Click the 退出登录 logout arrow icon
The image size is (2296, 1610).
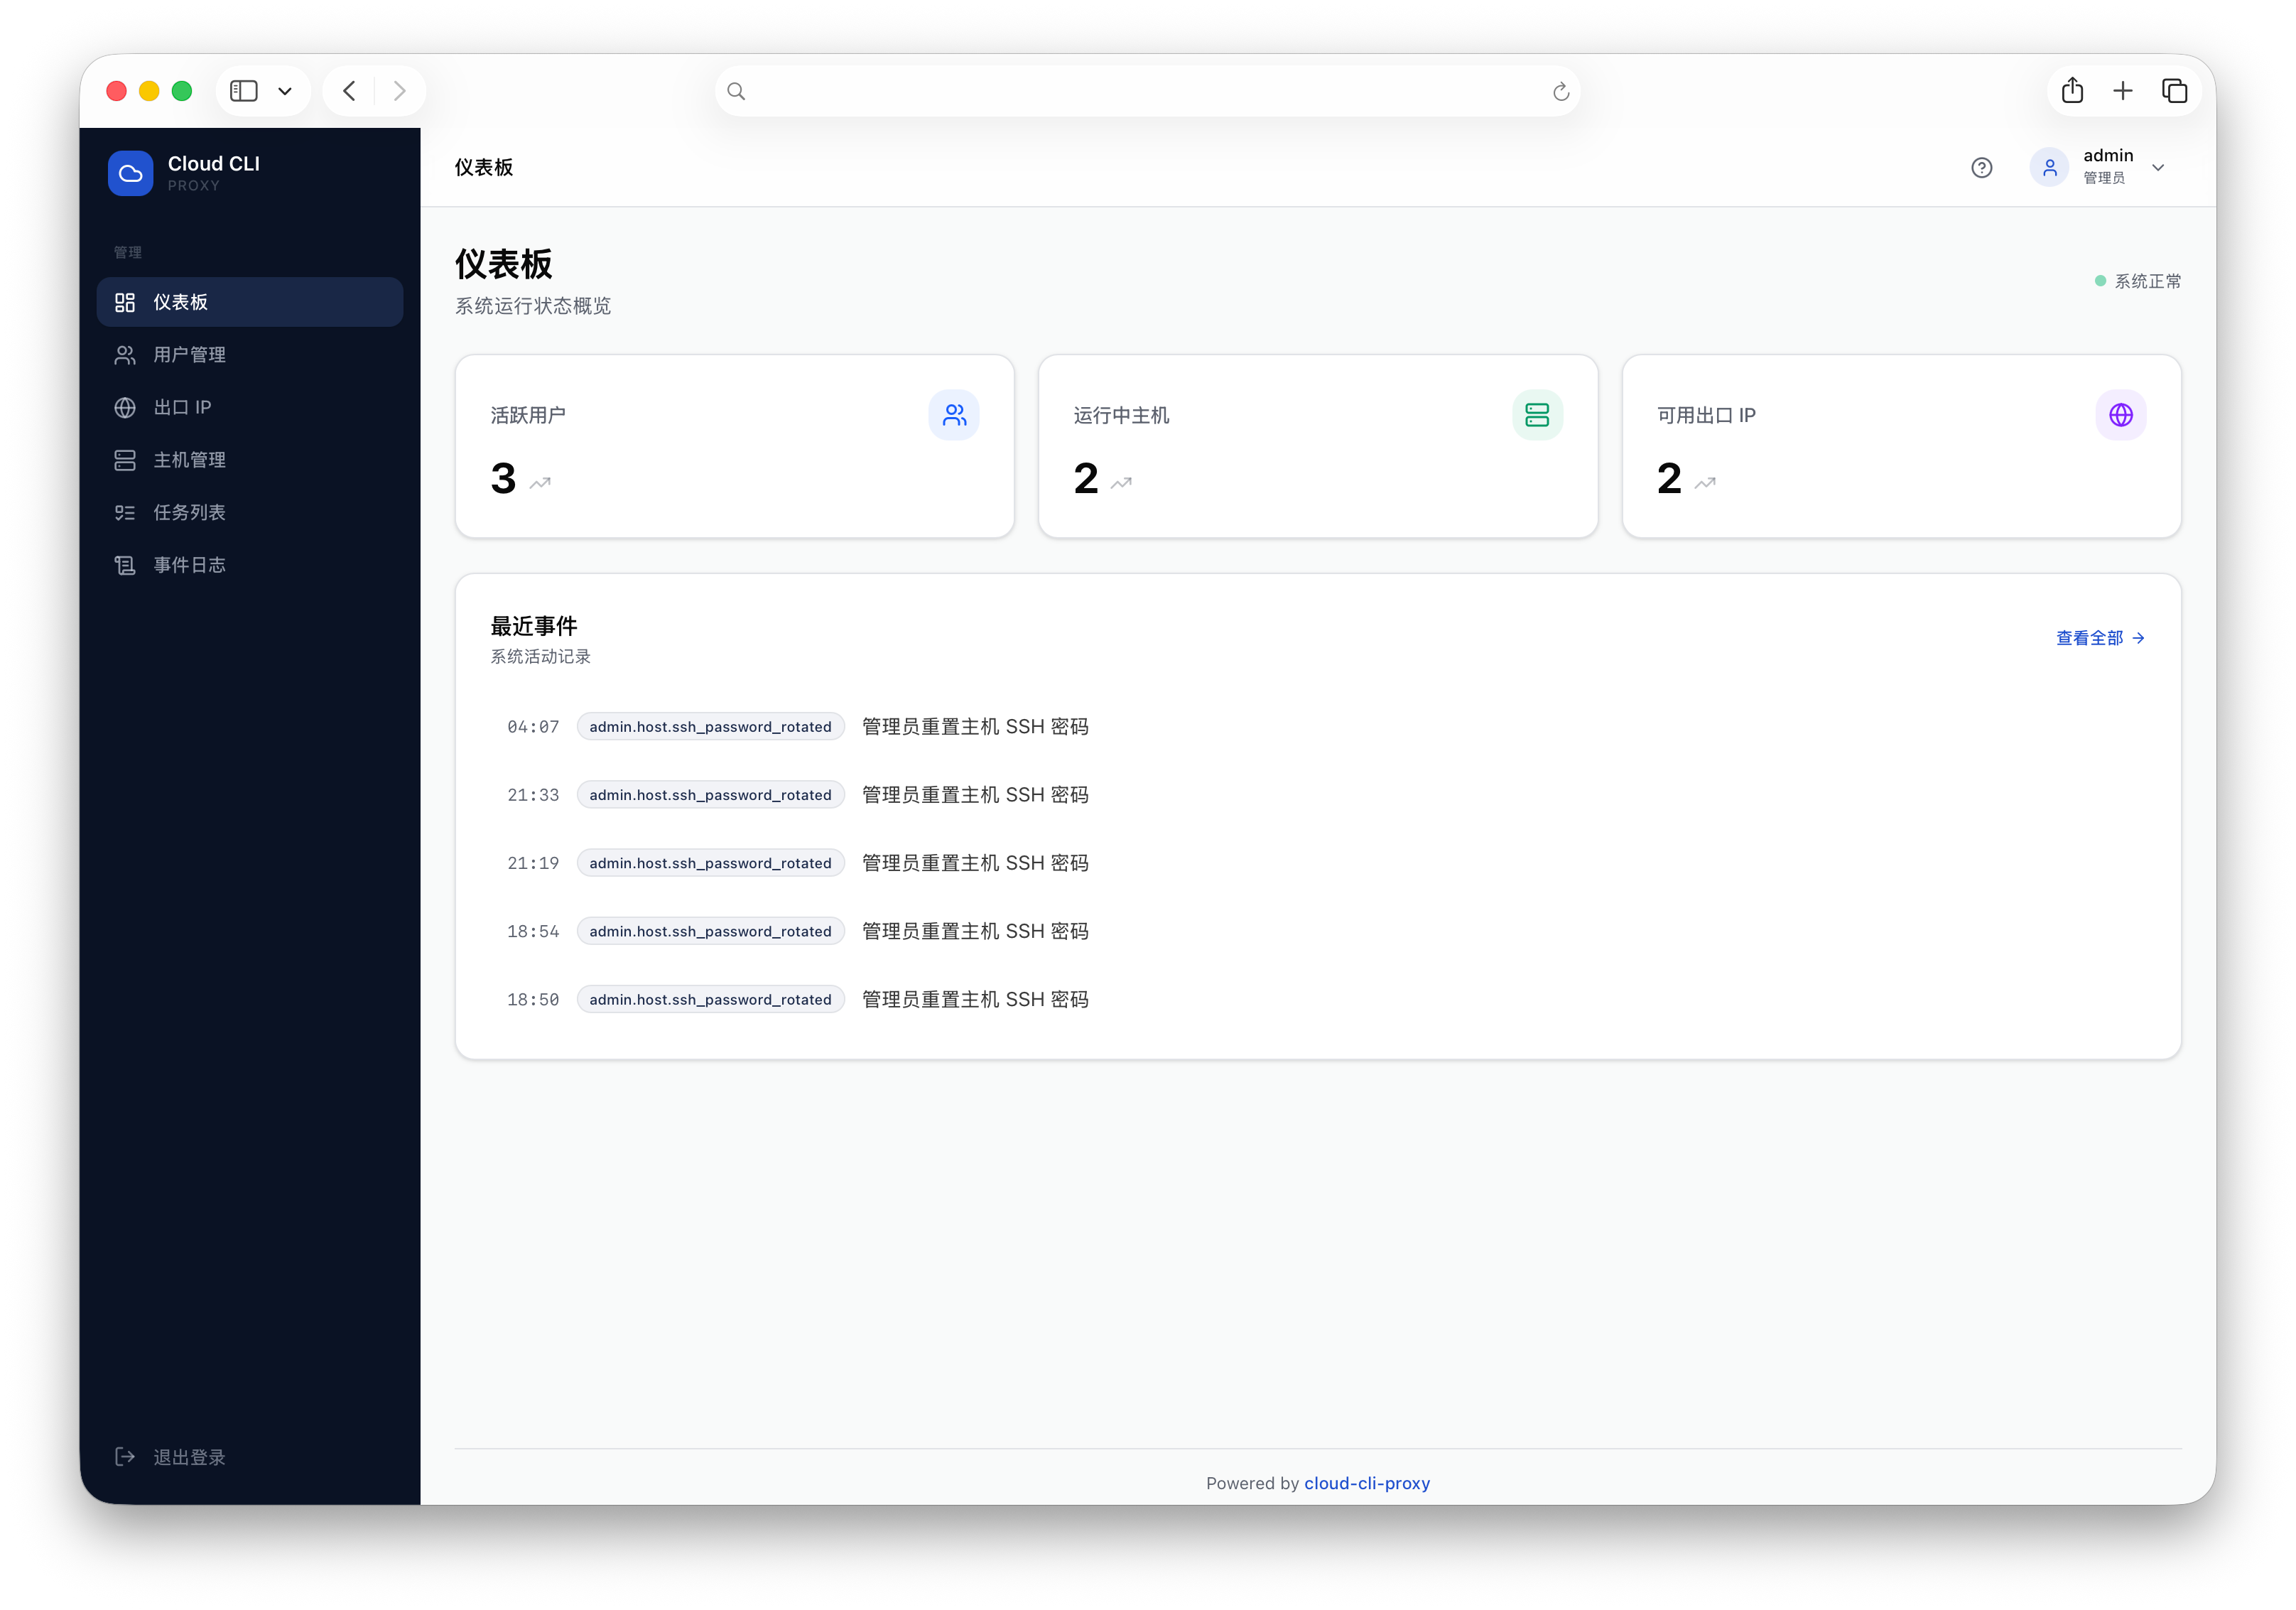point(125,1457)
